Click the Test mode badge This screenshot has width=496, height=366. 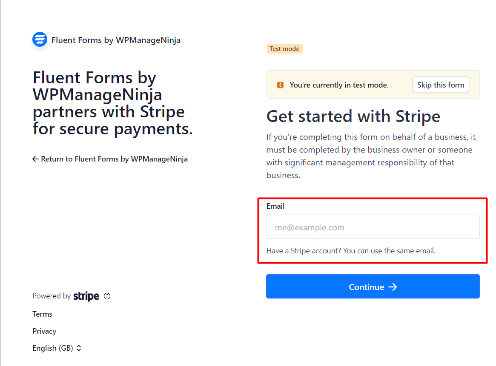click(x=284, y=49)
